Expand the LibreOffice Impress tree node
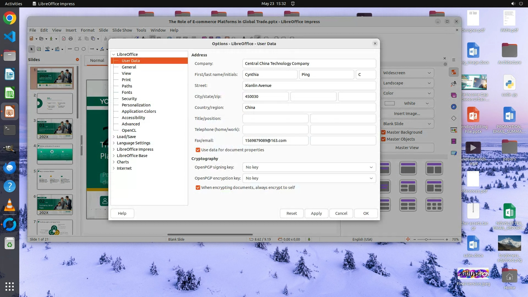 pos(114,149)
